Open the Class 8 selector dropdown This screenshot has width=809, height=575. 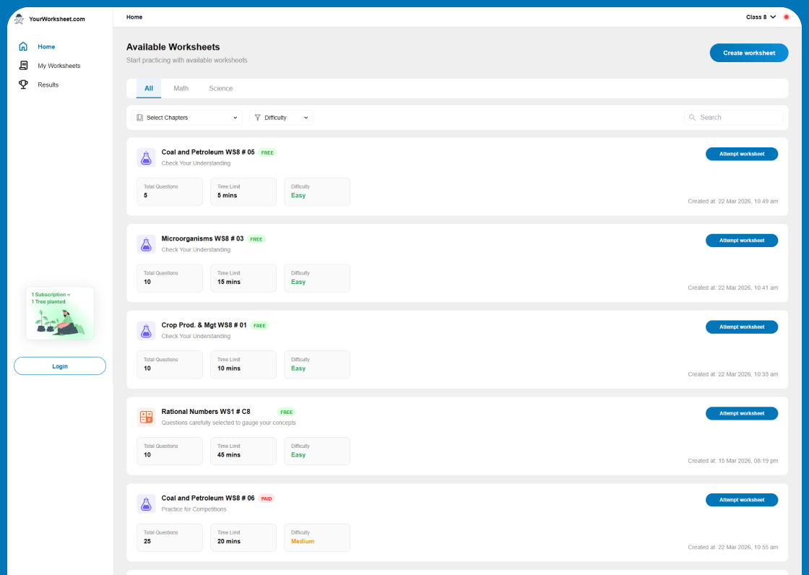(761, 17)
